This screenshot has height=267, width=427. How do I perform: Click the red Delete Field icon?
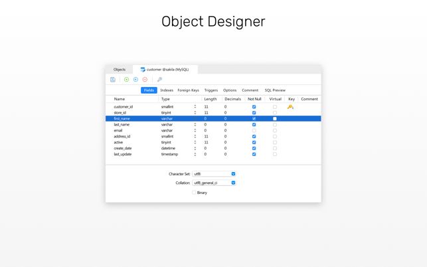145,80
